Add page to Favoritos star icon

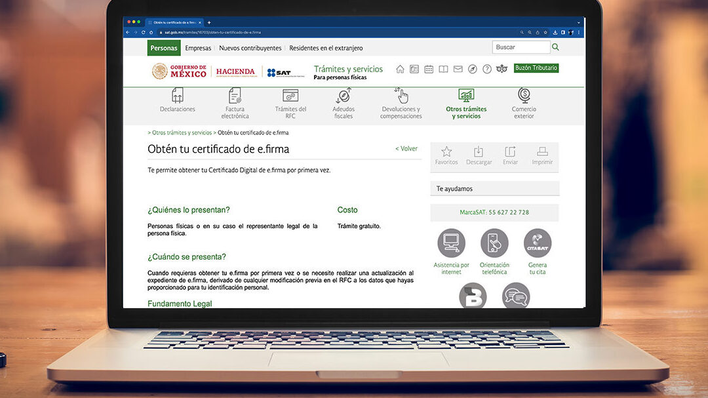(x=446, y=152)
